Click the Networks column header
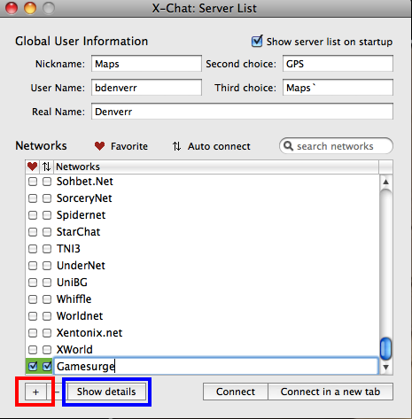Screen dimensions: 412x419 pyautogui.click(x=216, y=167)
